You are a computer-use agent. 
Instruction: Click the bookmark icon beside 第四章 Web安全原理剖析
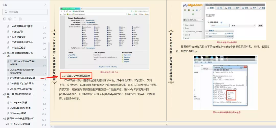tap(5, 119)
